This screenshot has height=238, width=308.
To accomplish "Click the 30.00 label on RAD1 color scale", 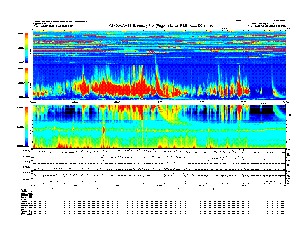I will tap(21, 83).
